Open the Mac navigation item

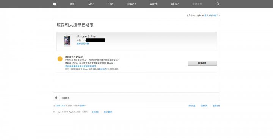click(x=91, y=4)
